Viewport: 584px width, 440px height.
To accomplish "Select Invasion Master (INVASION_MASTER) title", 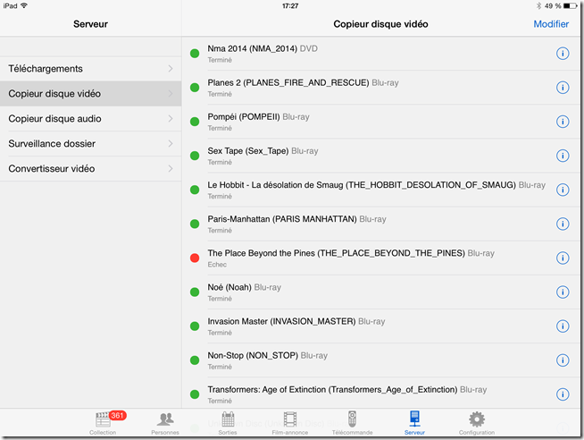I will tap(281, 321).
